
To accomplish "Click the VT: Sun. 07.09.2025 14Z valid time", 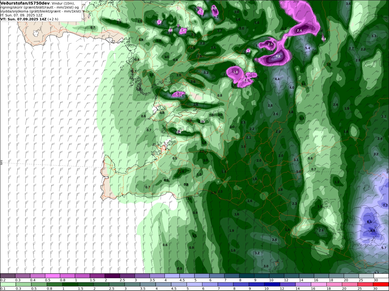I will 23,19.
